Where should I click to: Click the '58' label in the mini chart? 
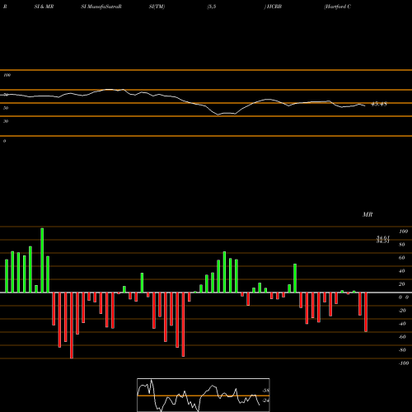click(266, 391)
